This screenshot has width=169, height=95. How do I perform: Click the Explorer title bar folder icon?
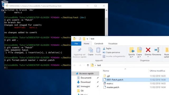[x=74, y=39]
